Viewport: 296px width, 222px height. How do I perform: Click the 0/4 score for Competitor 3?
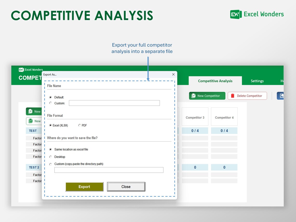pos(195,131)
